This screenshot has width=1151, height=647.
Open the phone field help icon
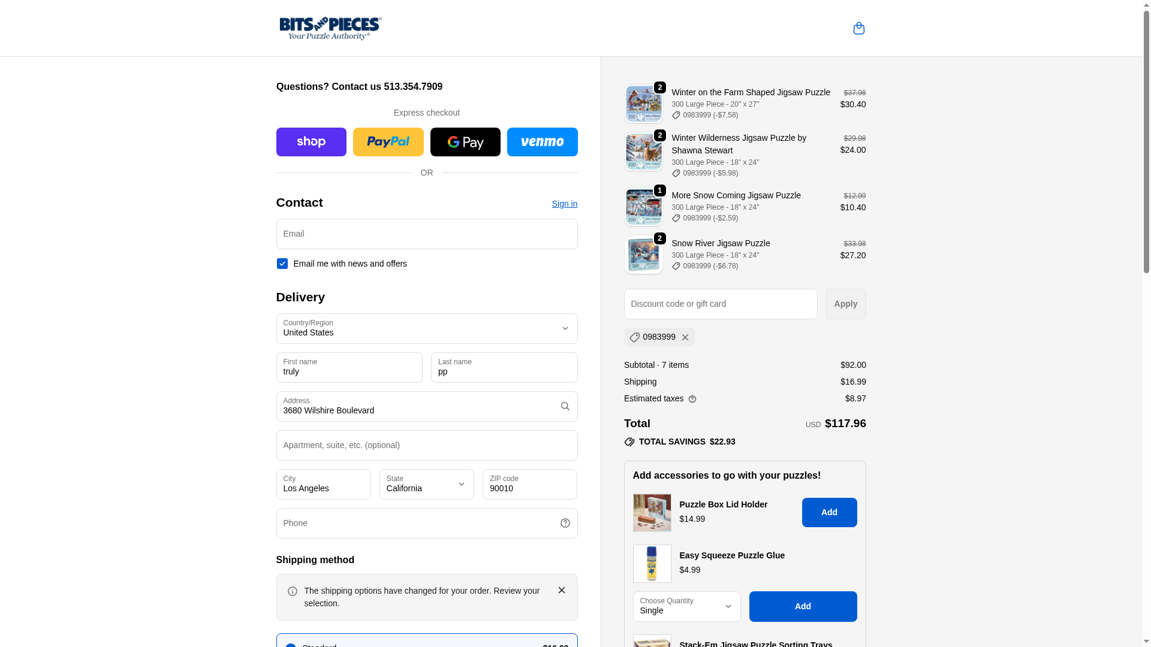pos(565,523)
